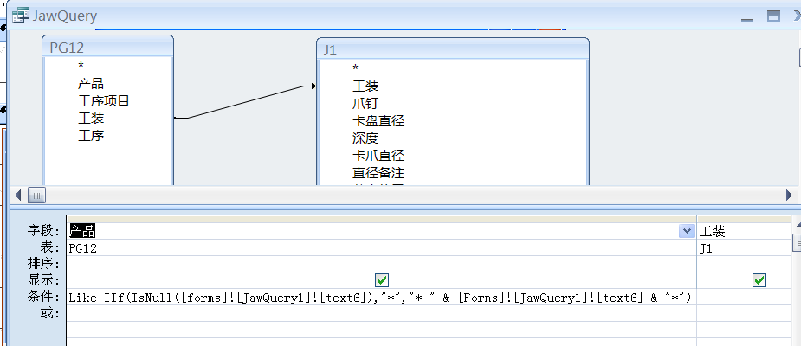
Task: Click the horizontal scrollbar right arrow
Action: (788, 195)
